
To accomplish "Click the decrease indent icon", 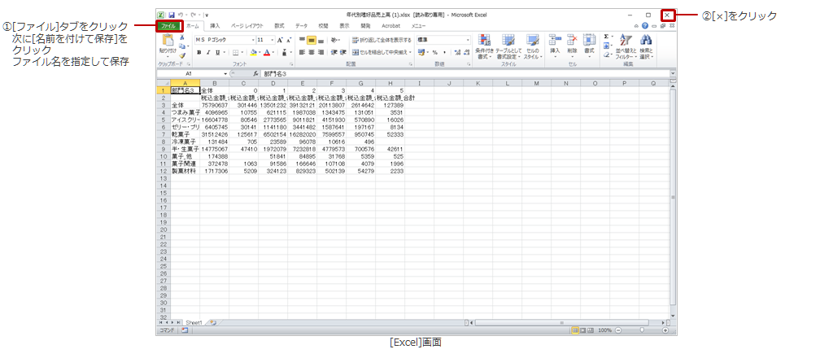I will 334,52.
